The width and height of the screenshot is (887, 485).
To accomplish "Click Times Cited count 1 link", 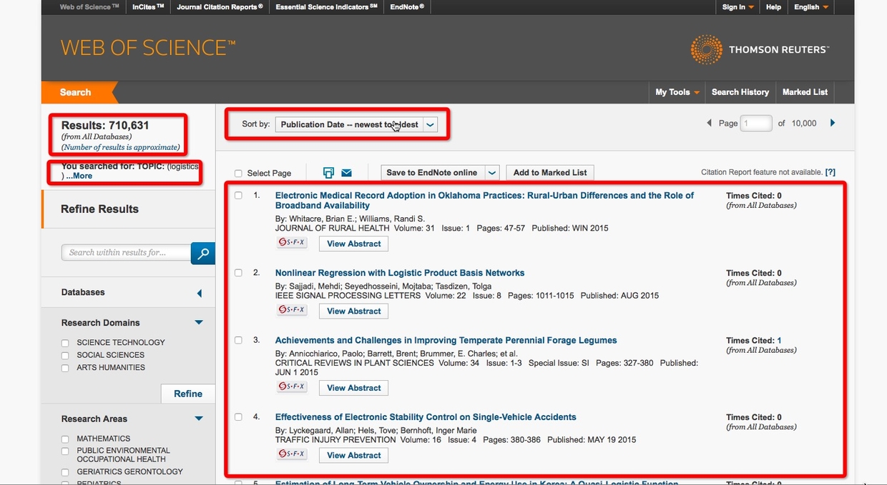I will 780,341.
